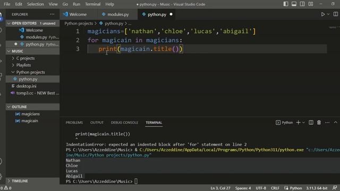Open the View menu
Viewport: 340px width, 191px height.
(x=53, y=4)
